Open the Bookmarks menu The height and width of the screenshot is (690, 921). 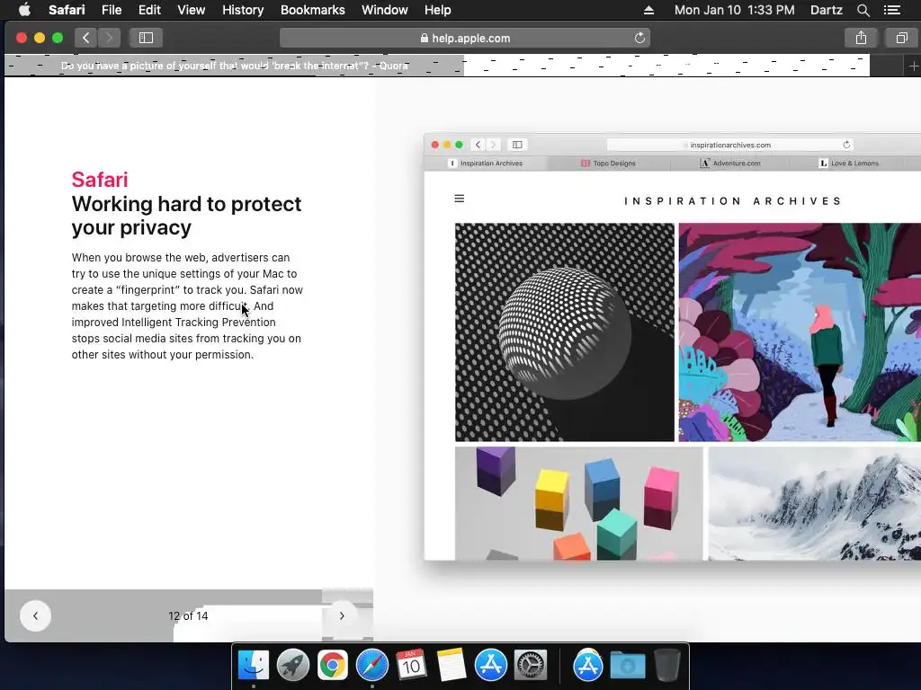tap(312, 10)
